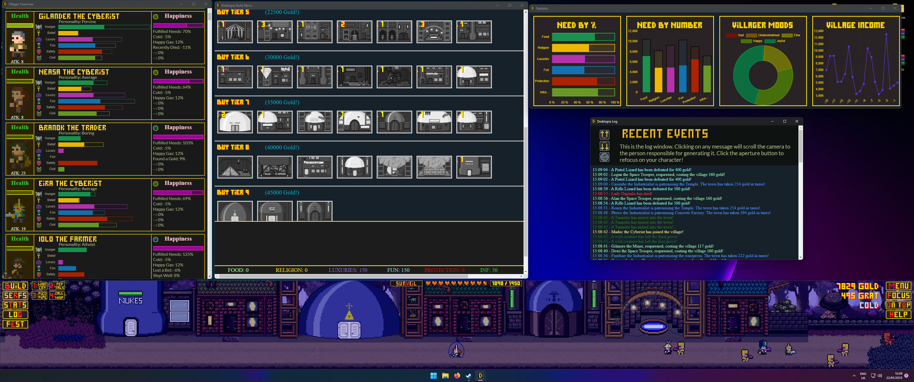Increase font size in the Recent Events log
The height and width of the screenshot is (382, 914).
click(604, 134)
